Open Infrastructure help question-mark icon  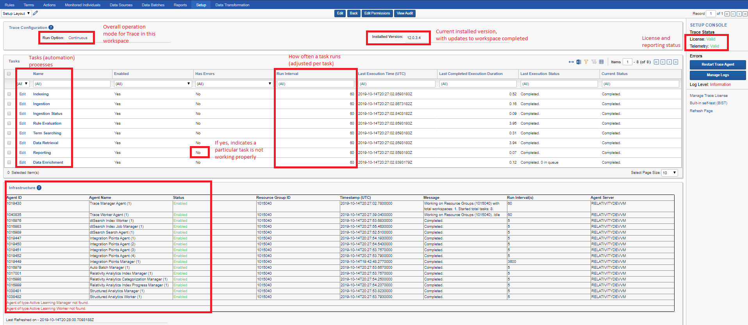coord(39,188)
